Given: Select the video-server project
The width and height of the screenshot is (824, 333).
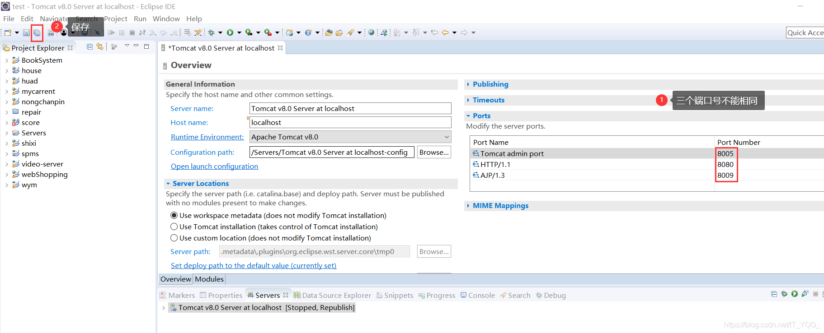Looking at the screenshot, I should (x=42, y=164).
